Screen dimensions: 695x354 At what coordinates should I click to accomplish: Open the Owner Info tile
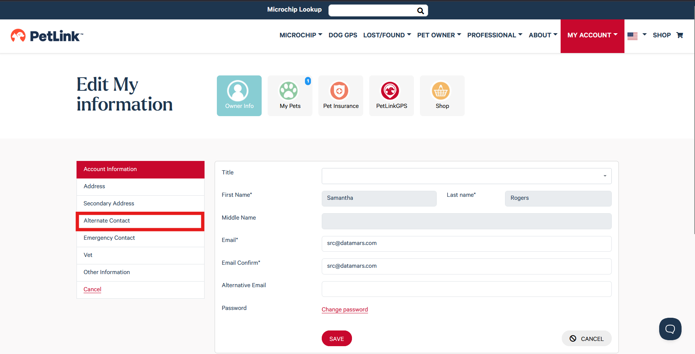click(239, 96)
